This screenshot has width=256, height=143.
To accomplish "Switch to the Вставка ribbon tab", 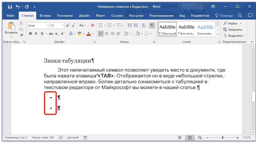I will (x=45, y=16).
